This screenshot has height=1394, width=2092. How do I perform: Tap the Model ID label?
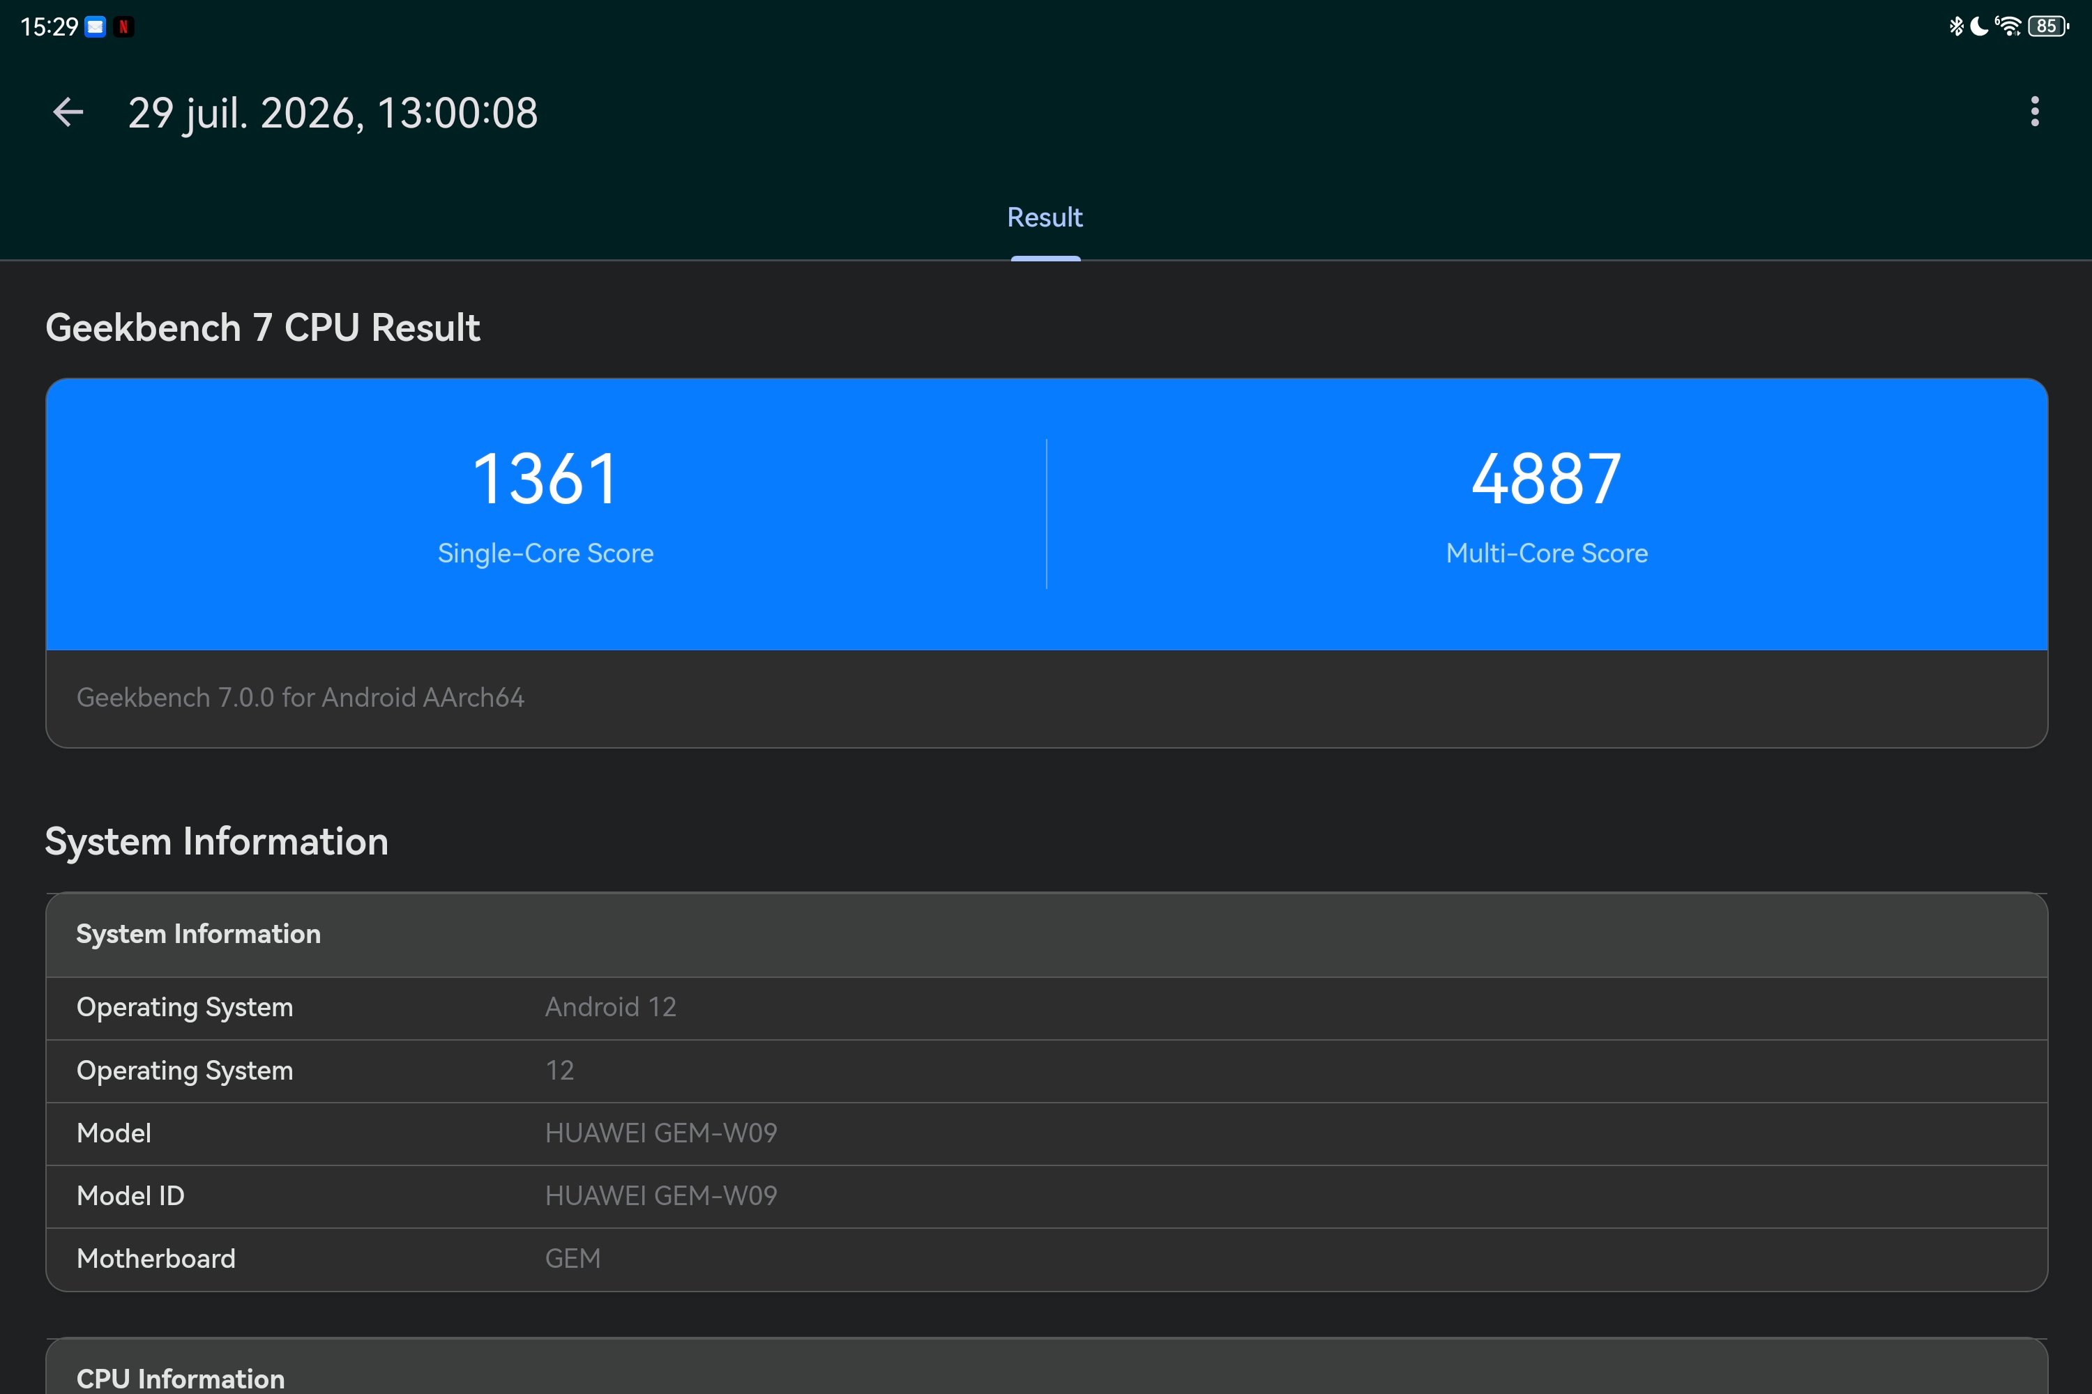coord(131,1196)
